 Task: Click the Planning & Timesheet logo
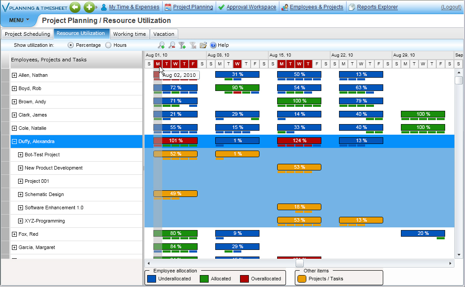(34, 8)
